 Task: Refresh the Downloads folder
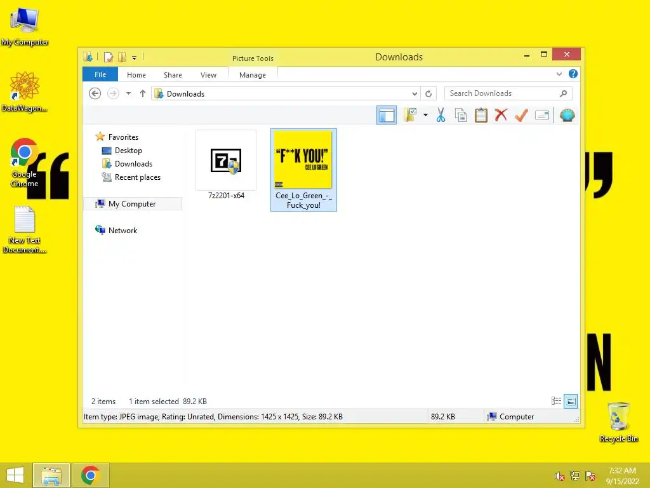pos(428,94)
